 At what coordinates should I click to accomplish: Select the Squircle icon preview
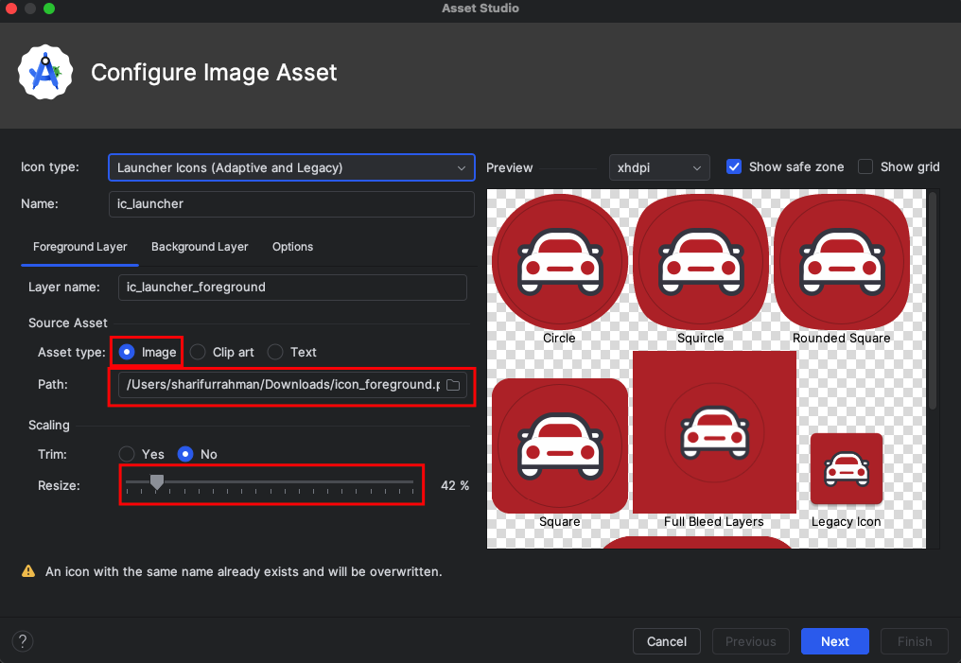pos(701,262)
